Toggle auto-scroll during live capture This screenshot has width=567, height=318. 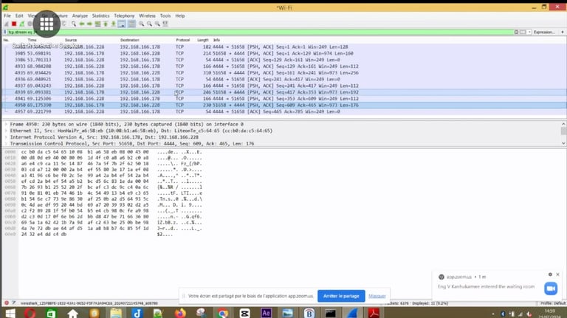tap(122, 24)
